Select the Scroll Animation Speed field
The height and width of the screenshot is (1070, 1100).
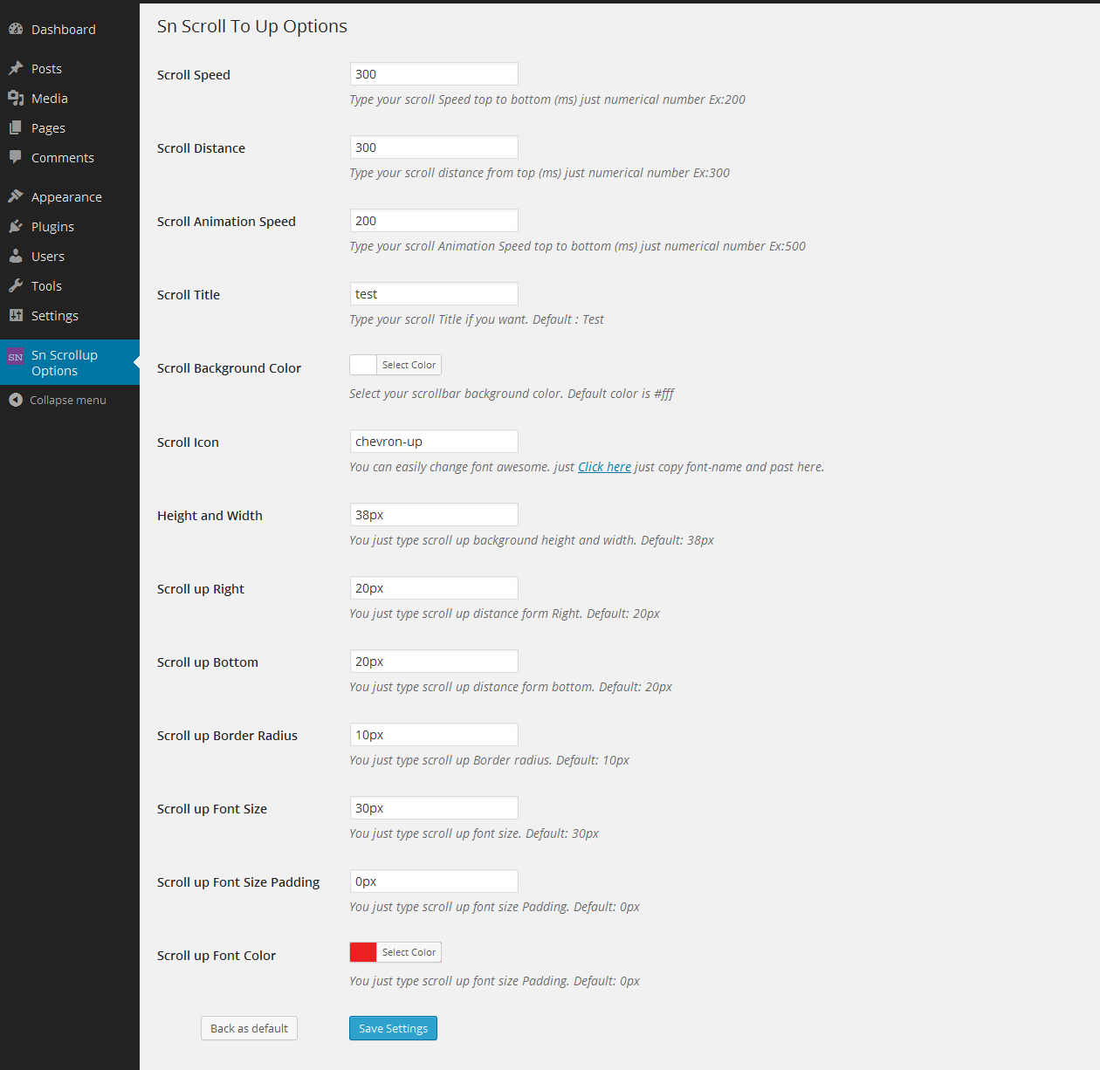[x=434, y=221]
